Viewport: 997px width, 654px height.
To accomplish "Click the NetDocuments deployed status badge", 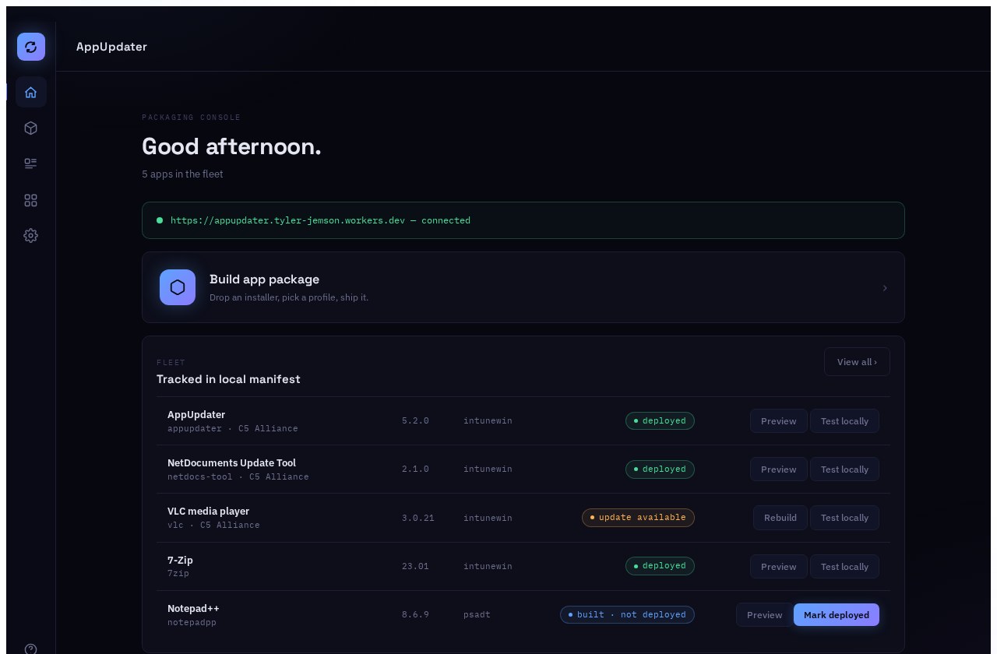I will coord(660,469).
